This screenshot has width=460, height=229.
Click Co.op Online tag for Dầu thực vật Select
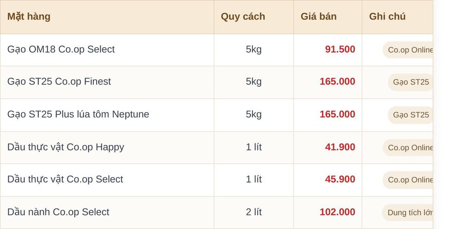pos(408,180)
